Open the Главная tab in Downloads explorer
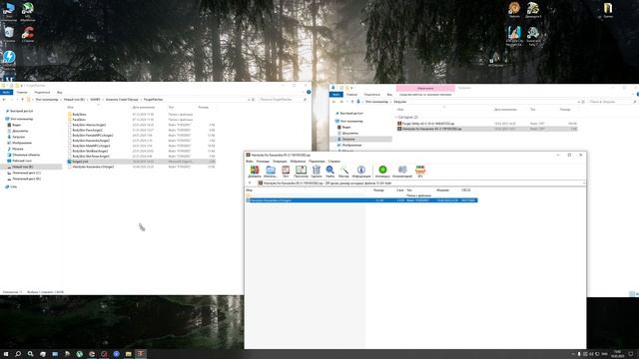The image size is (639, 359). [x=351, y=95]
